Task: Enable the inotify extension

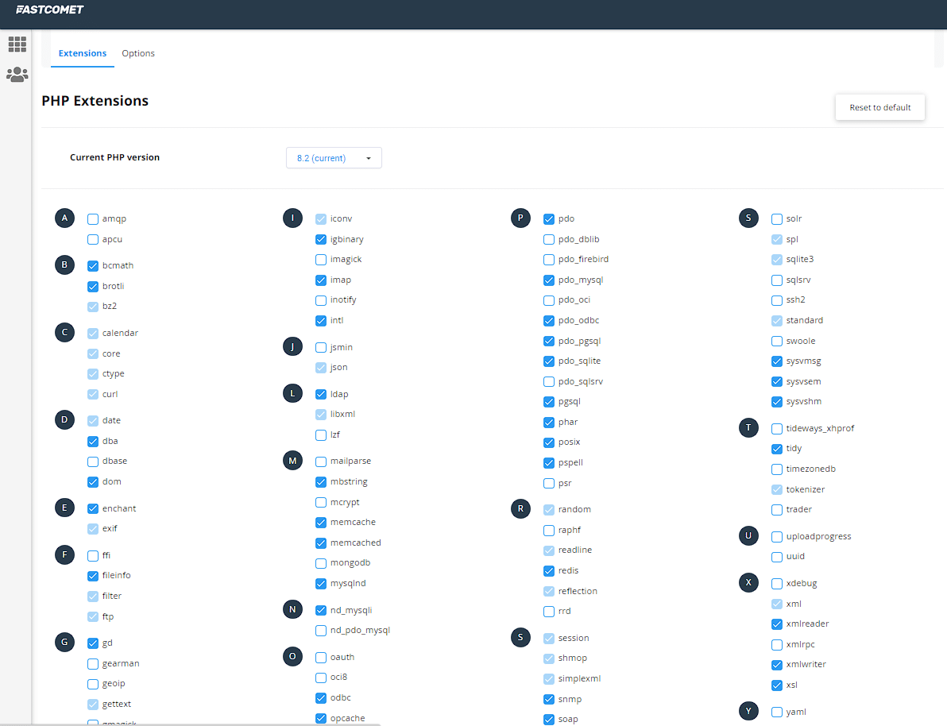Action: coord(321,300)
